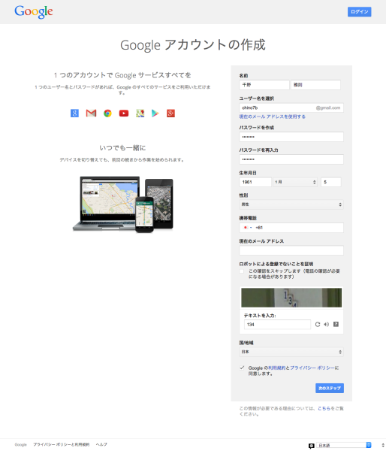Click 現在のメール アドレスを使用する link
The height and width of the screenshot is (451, 386).
point(272,117)
